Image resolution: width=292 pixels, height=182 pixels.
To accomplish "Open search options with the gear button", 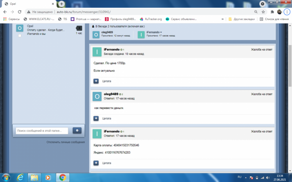I will tap(77, 130).
